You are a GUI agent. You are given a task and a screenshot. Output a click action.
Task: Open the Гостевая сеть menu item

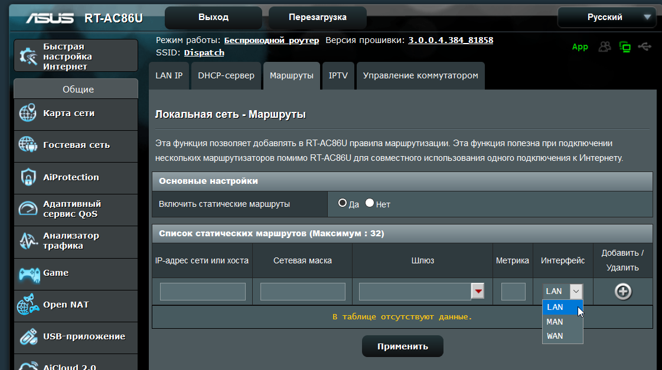pyautogui.click(x=76, y=146)
